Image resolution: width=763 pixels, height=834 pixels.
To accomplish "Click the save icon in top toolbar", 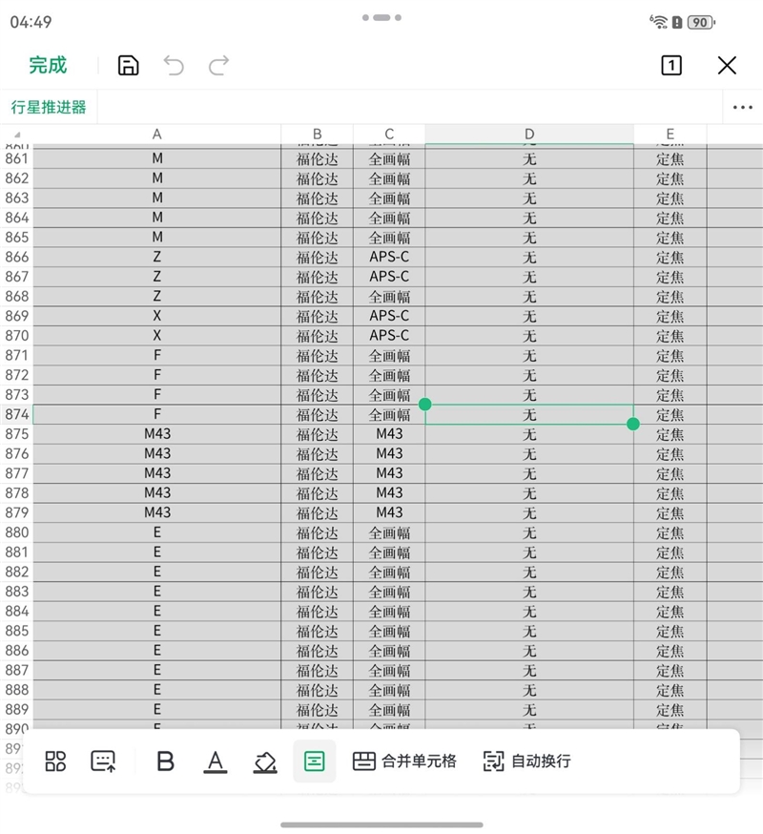I will pos(127,65).
